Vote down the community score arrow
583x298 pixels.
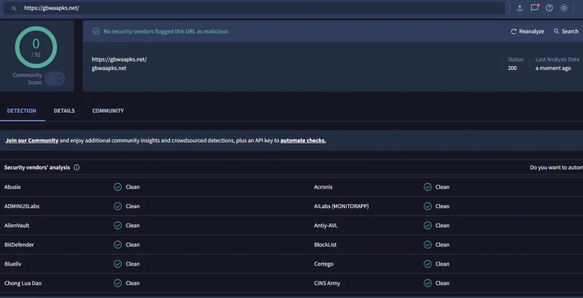click(x=59, y=81)
